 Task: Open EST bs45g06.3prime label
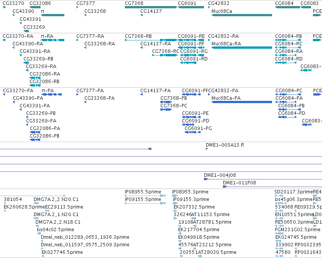(x=294, y=199)
